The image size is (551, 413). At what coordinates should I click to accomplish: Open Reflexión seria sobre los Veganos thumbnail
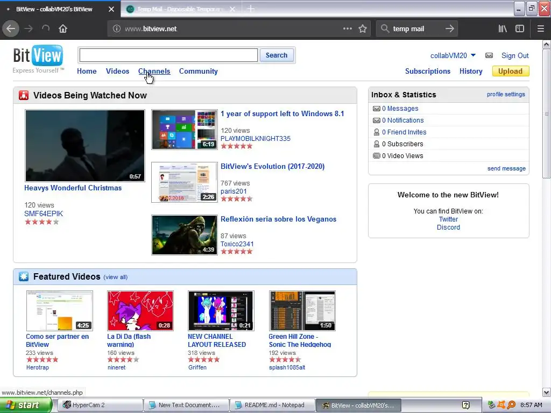tap(184, 235)
